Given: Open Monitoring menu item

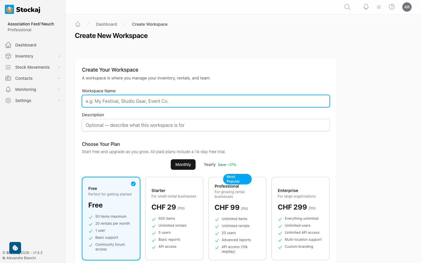Looking at the screenshot, I should [32, 89].
